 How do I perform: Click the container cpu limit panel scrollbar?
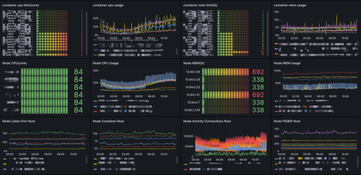87,33
